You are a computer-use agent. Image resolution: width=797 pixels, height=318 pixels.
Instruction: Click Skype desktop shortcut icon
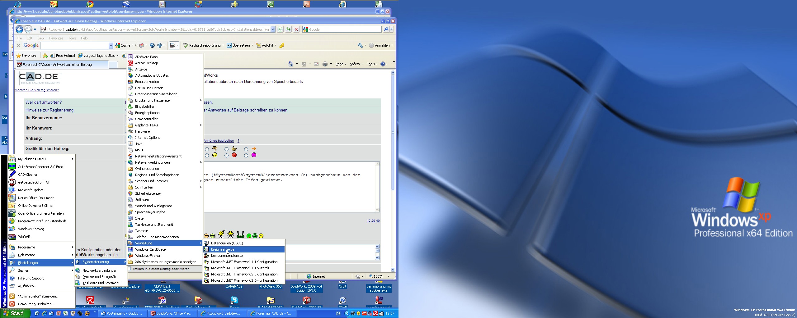234,300
